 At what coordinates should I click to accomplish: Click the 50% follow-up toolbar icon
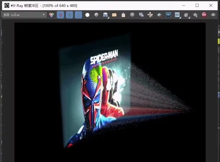coord(177,15)
